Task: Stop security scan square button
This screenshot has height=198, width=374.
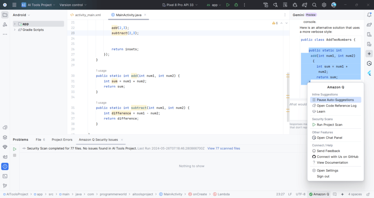Action: 15,155
